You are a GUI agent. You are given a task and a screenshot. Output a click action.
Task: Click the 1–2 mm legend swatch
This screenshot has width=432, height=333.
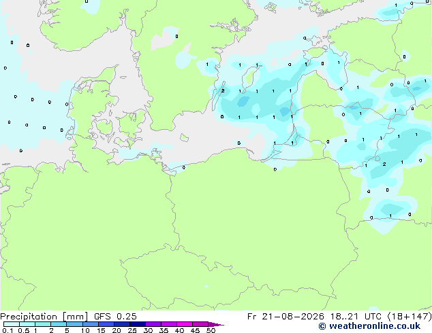[x=43, y=324]
